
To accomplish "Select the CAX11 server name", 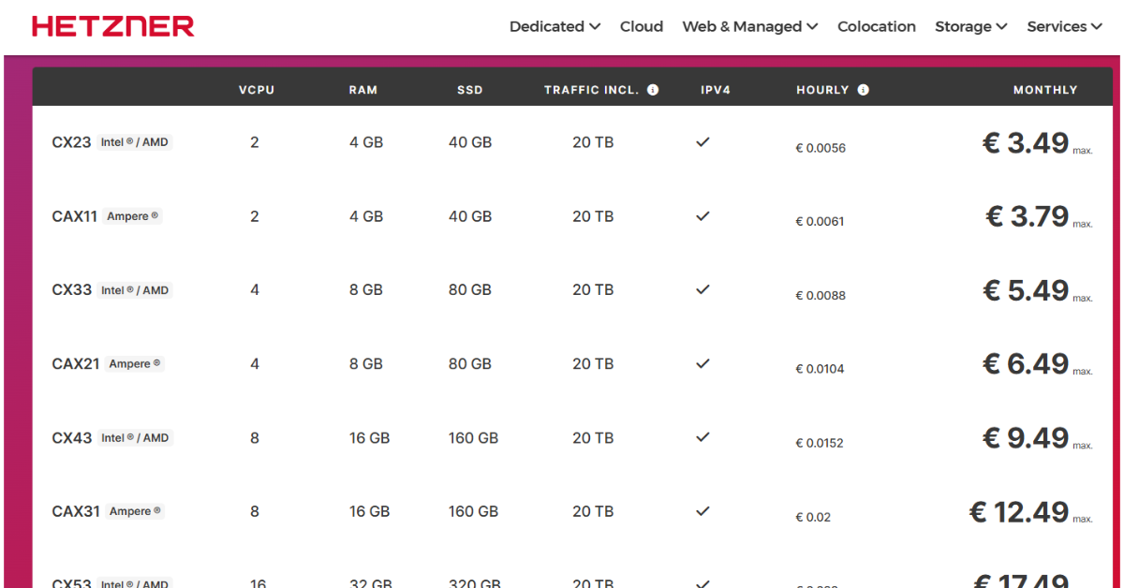I will (x=75, y=216).
